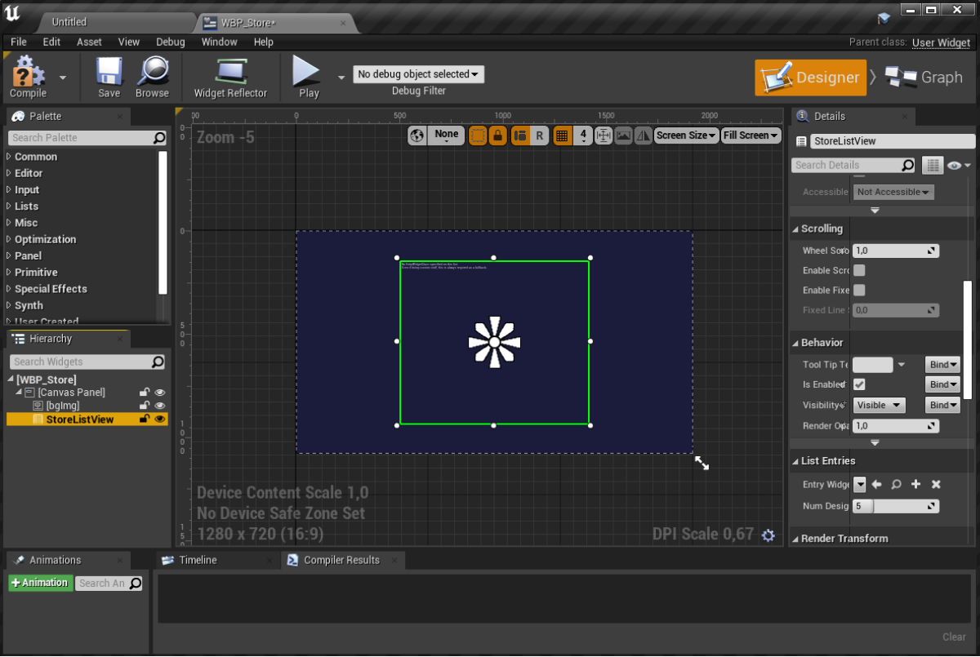Switch to the Compiler Results tab

tap(341, 560)
